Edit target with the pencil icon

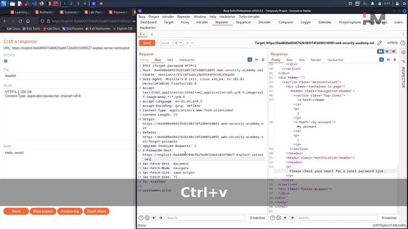pos(380,43)
